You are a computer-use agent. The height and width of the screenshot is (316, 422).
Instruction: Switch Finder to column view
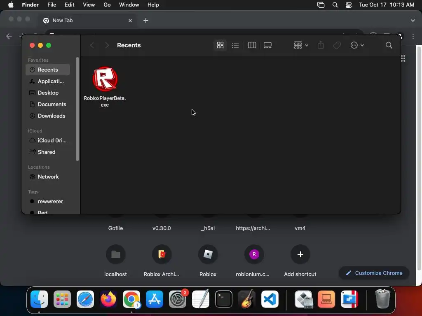click(x=252, y=45)
